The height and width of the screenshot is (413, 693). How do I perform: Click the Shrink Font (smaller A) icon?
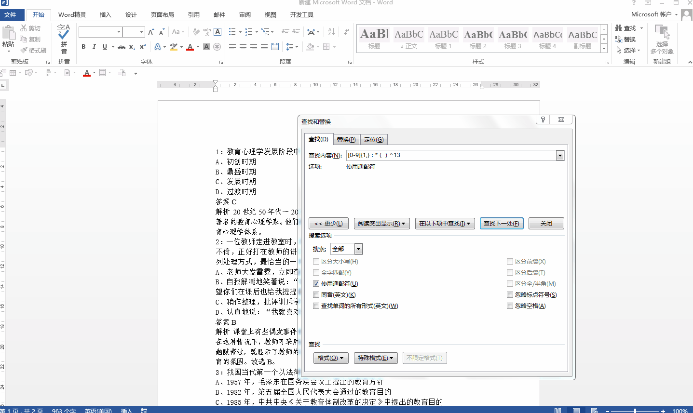(x=163, y=32)
